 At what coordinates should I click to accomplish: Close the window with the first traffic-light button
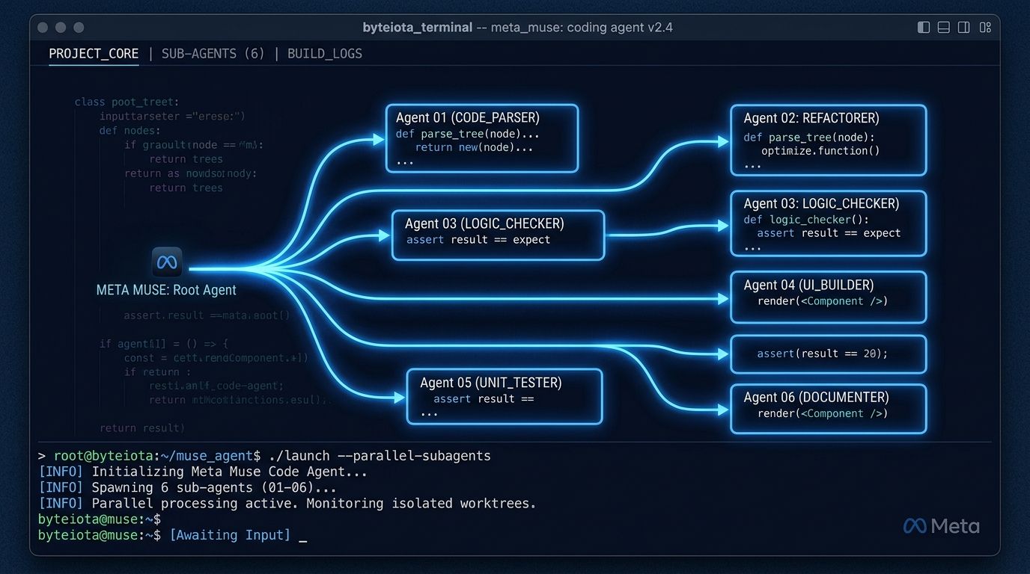43,28
